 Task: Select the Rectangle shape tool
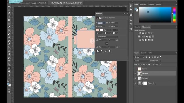[x=9, y=68]
